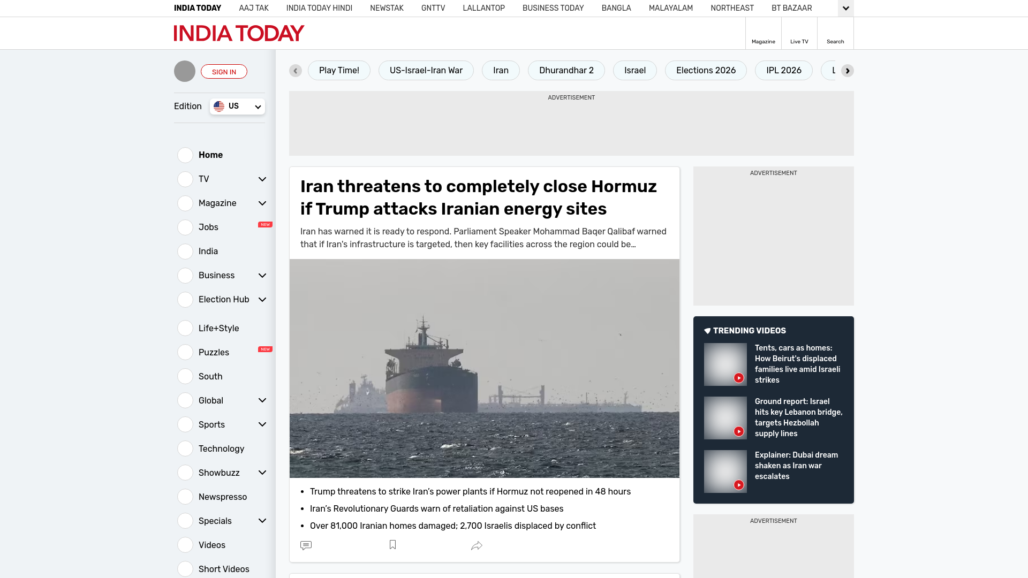Open the BT Bazaar network link

791,8
